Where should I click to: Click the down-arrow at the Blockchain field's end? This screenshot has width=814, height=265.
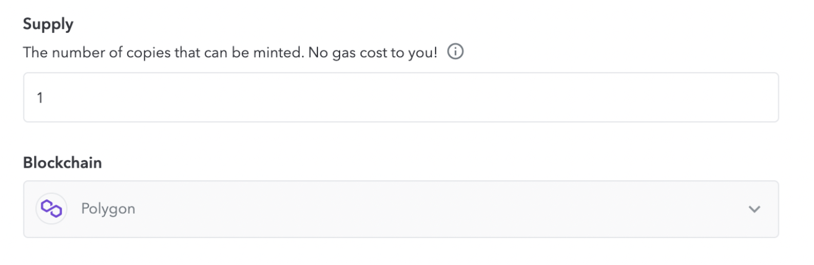click(x=754, y=209)
